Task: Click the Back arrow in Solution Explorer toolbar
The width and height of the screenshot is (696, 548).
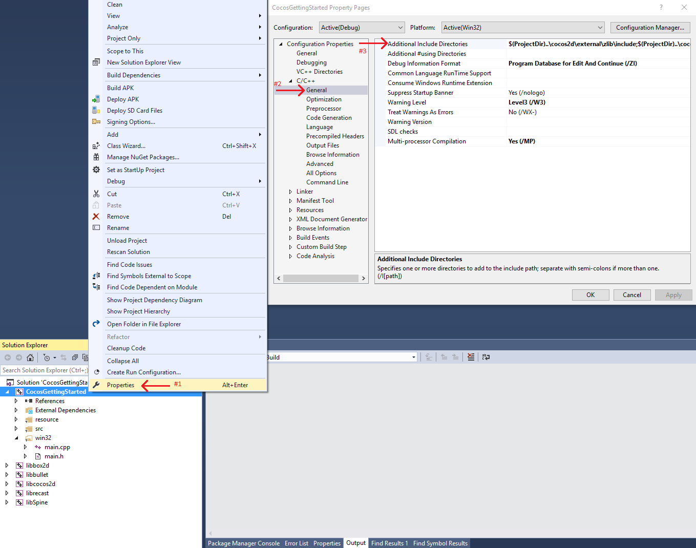Action: tap(8, 357)
